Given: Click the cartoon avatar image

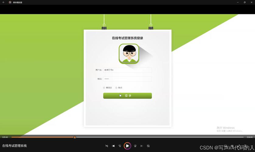Looking at the screenshot, I should coord(129,54).
